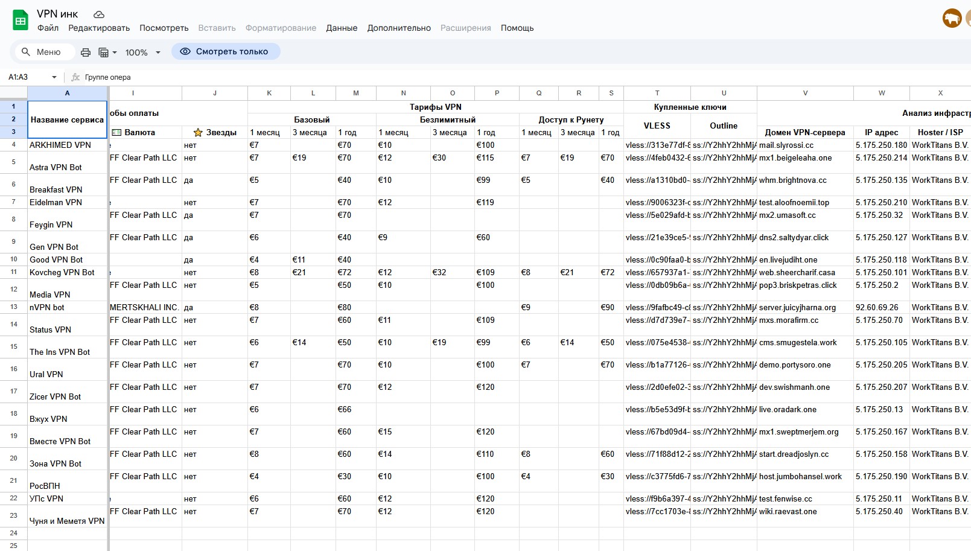The width and height of the screenshot is (971, 551).
Task: Expand the filter views dropdown arrow
Action: coord(115,53)
